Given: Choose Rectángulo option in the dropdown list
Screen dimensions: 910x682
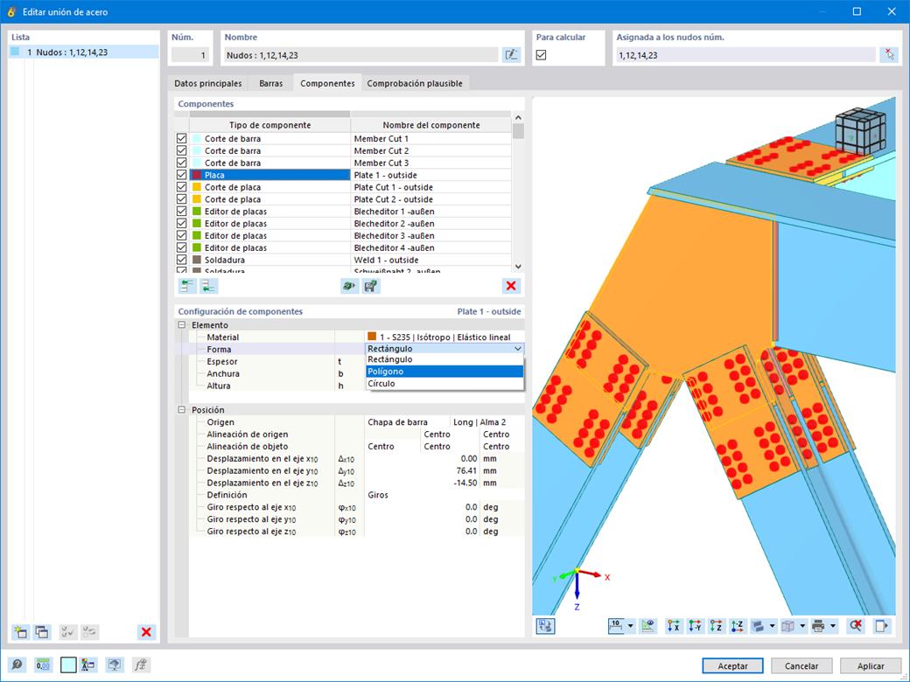Looking at the screenshot, I should coord(444,359).
